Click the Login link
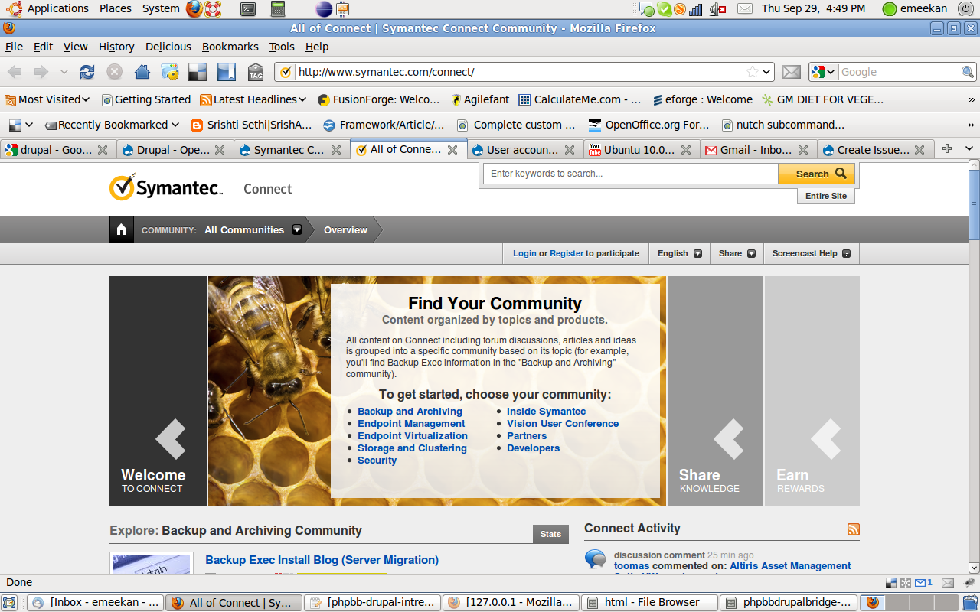This screenshot has height=612, width=980. point(524,253)
